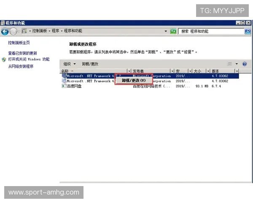The image size is (253, 203).
Task: Click the shield icon beside Windows 功能
Action: tap(4, 60)
